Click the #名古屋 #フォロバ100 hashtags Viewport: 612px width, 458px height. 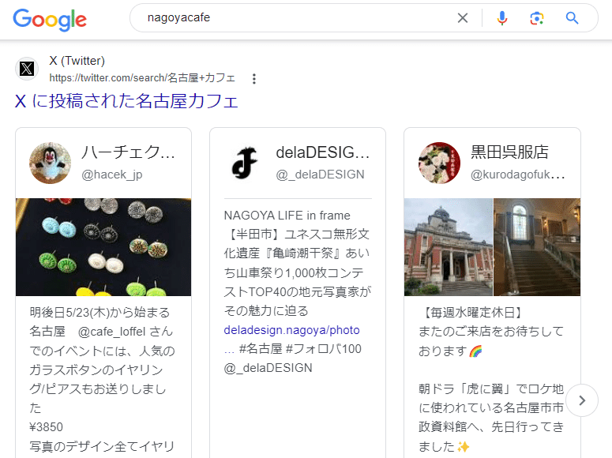(300, 349)
